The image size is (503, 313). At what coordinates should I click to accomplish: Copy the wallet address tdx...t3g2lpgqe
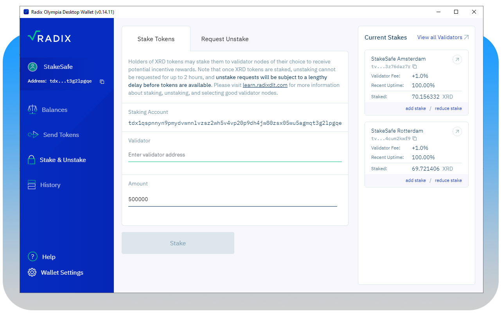click(x=102, y=81)
